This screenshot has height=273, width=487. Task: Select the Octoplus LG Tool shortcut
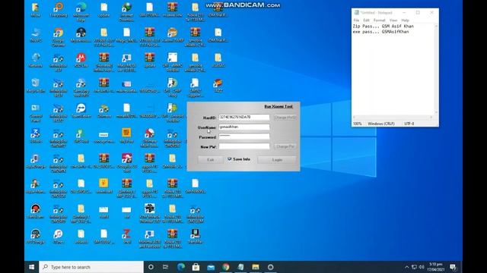(127, 164)
